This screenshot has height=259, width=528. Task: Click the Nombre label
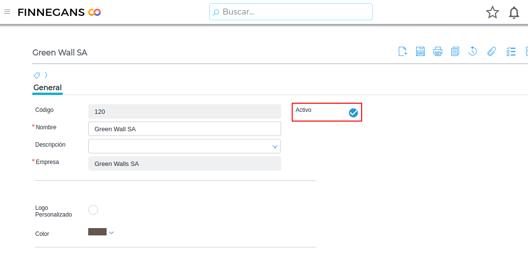coord(46,127)
